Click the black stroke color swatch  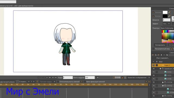coord(165,16)
